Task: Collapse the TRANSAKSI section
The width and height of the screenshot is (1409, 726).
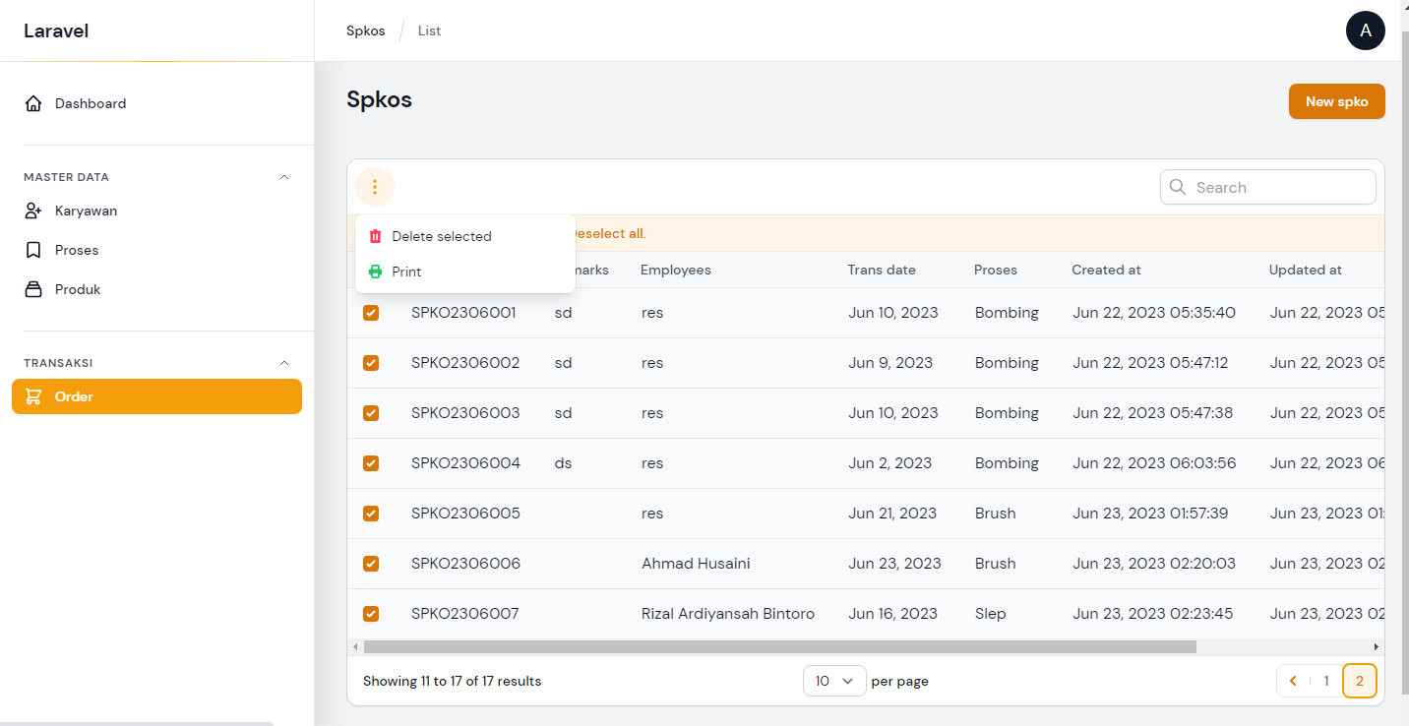Action: pyautogui.click(x=284, y=363)
